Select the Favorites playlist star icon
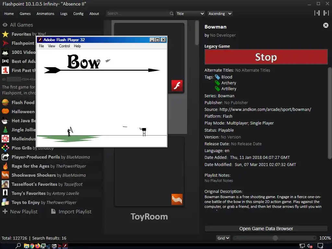 click(x=5, y=34)
